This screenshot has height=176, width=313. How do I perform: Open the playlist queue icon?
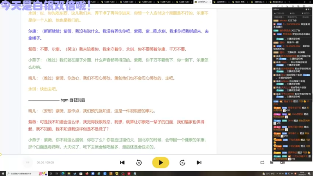pyautogui.click(x=272, y=163)
